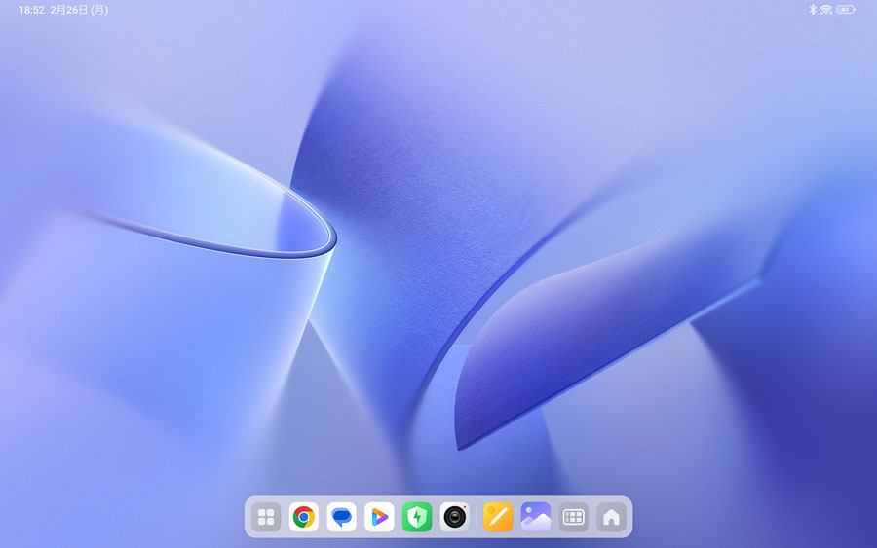Screen dimensions: 877x548
Task: Launch the Gallery app with mountain picture
Action: pyautogui.click(x=536, y=517)
